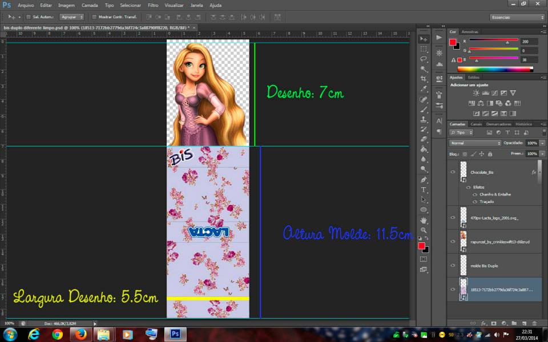The image size is (548, 342).
Task: Select the Crop tool
Action: (424, 79)
